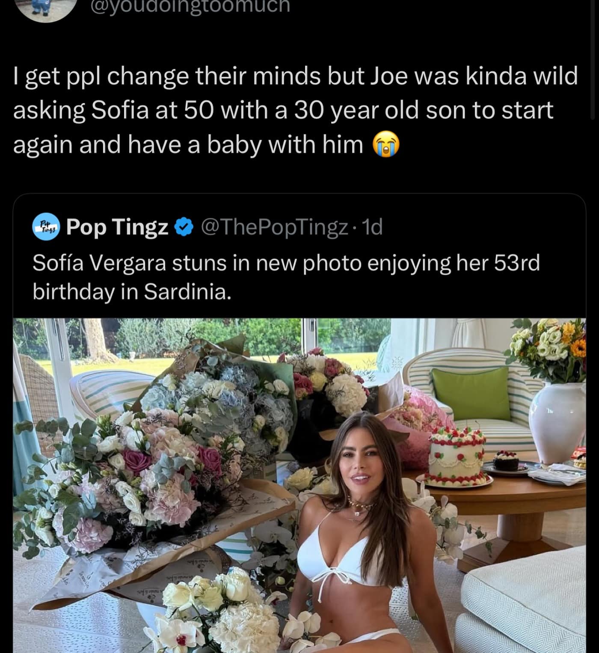The width and height of the screenshot is (599, 653).
Task: Open the @ThePopTingz handle
Action: tap(274, 227)
